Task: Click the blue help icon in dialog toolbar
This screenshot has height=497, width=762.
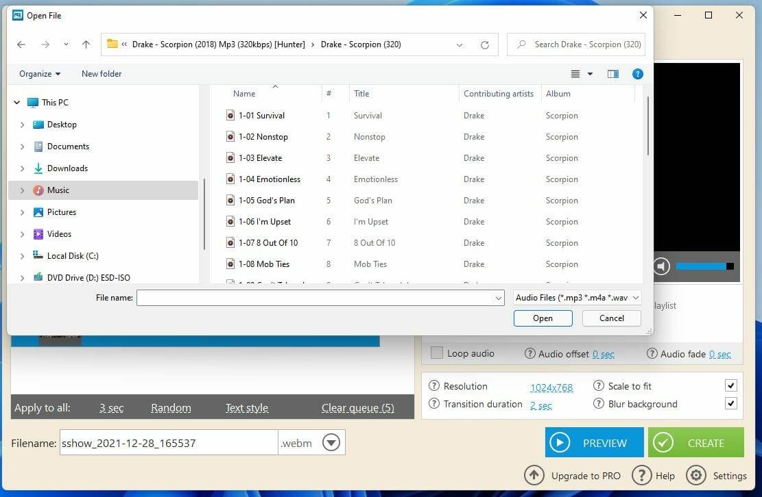Action: [x=637, y=73]
